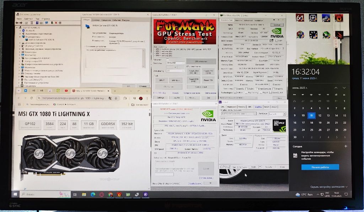The height and width of the screenshot is (212, 364).
Task: Click the red profile avatar in browser
Action: pos(141,98)
